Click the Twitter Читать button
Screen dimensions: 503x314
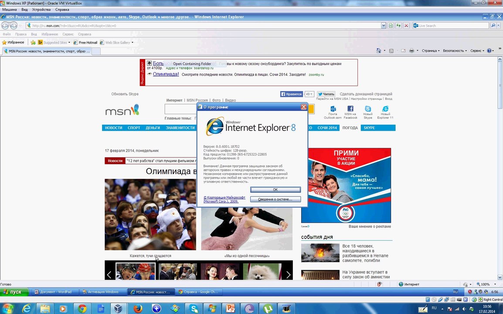click(x=326, y=94)
